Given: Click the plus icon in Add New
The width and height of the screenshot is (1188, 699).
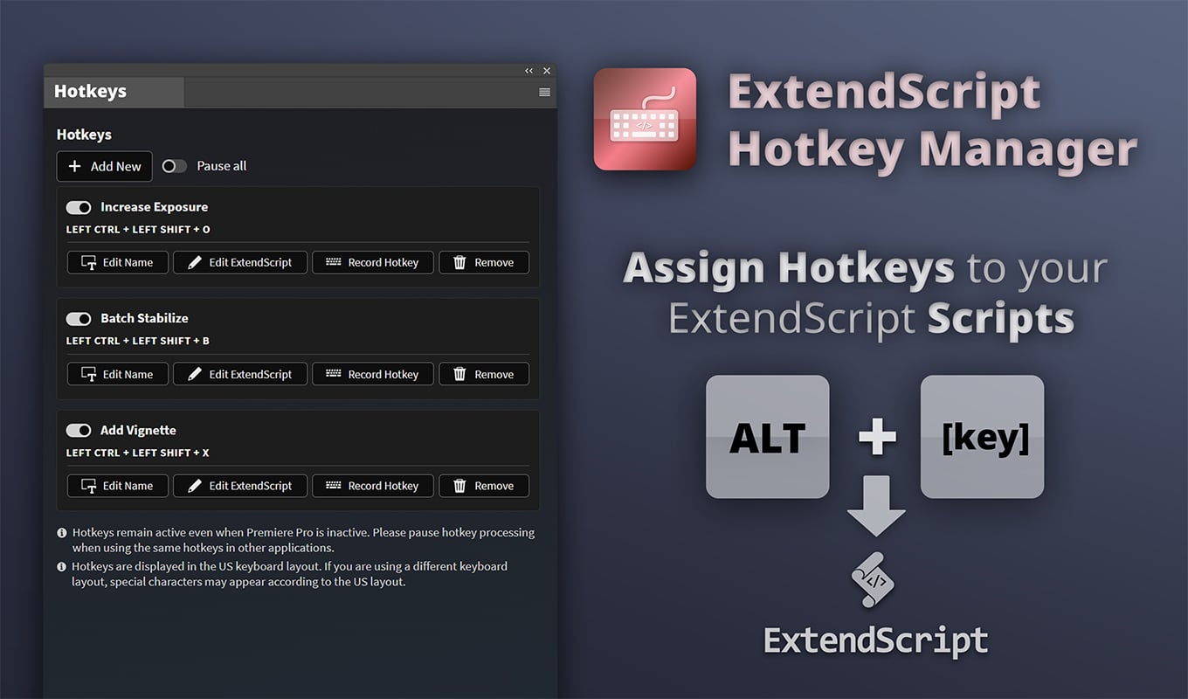Looking at the screenshot, I should pos(75,166).
